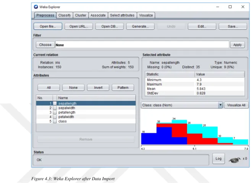Click the Maximum statistic row
Viewport: 251px width, 183px height.
click(195, 84)
